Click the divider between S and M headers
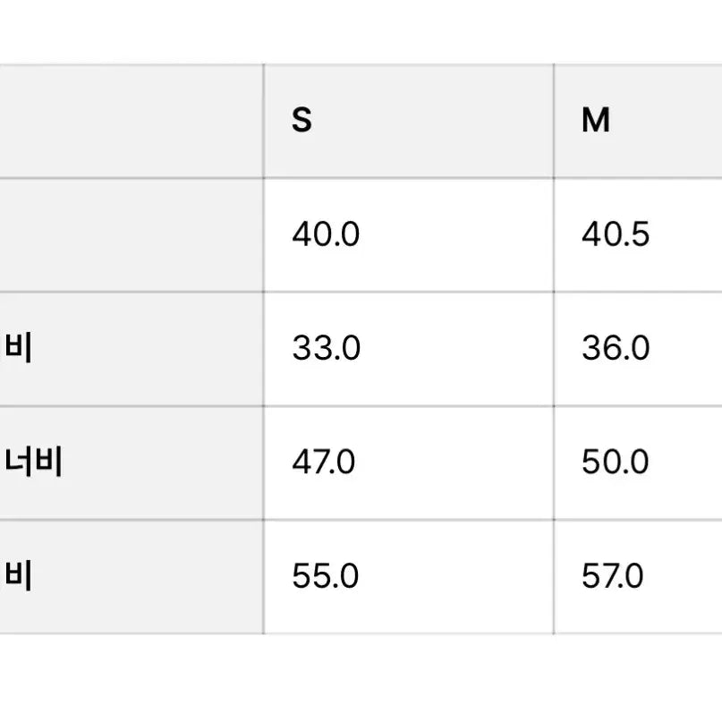Image resolution: width=722 pixels, height=722 pixels. coord(554,121)
